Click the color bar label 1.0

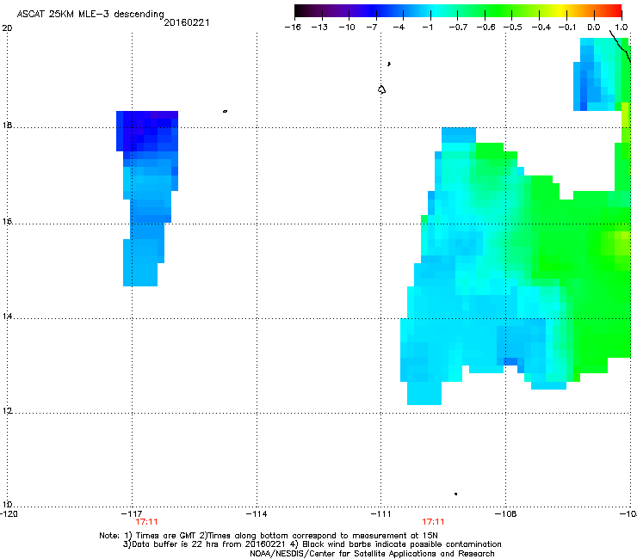(622, 28)
